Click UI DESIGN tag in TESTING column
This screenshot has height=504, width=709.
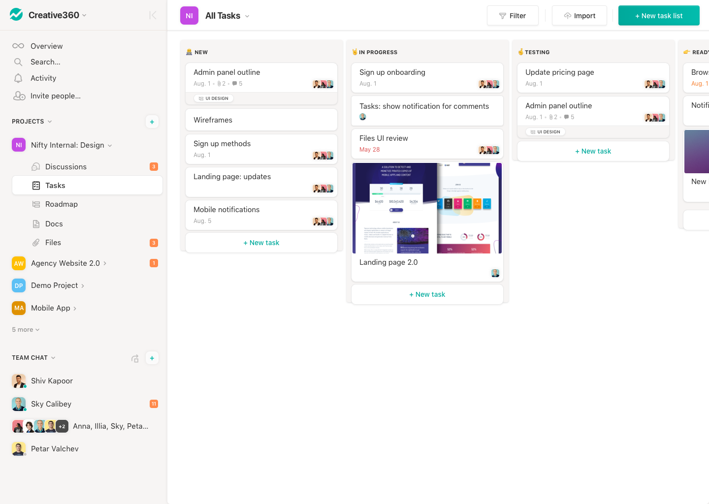(546, 132)
